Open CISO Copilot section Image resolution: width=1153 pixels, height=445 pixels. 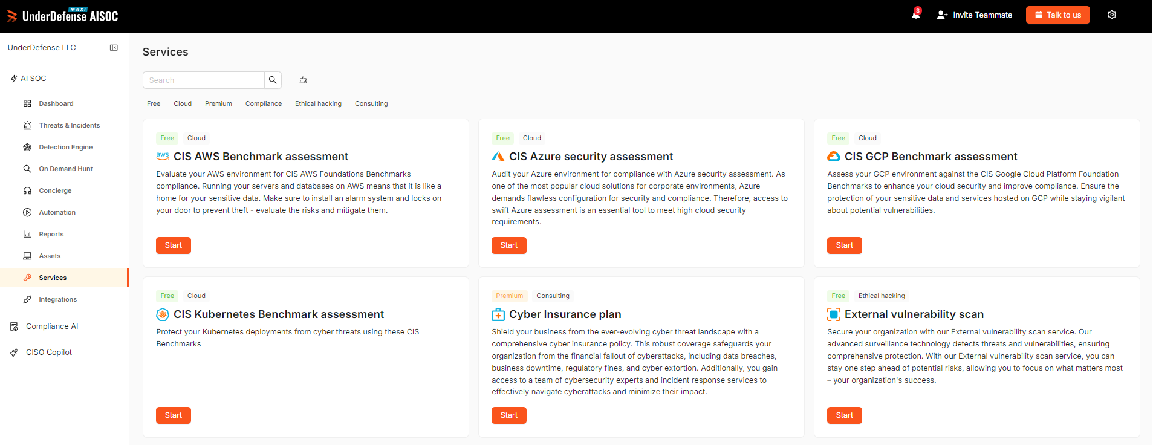click(49, 352)
